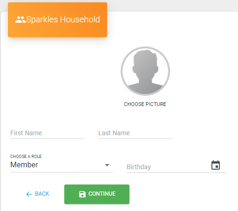Focus the First Name input field
238x211 pixels.
pyautogui.click(x=47, y=133)
